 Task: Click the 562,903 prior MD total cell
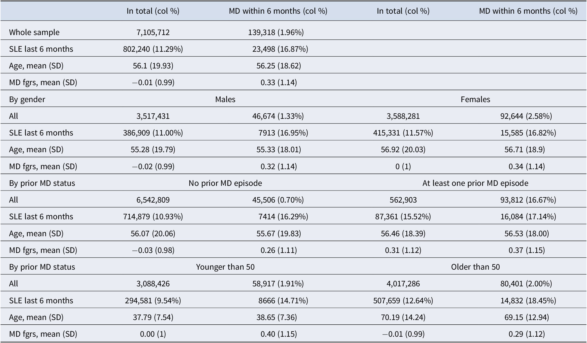pos(403,200)
